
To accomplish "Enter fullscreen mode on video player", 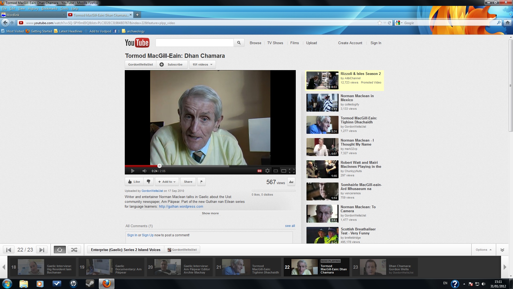I will [x=292, y=171].
